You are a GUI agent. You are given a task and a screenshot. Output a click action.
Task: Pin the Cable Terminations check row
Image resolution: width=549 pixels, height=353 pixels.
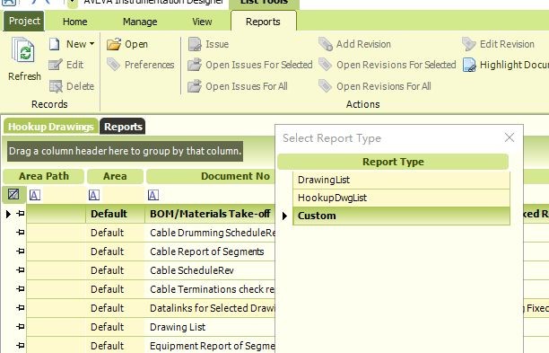[x=21, y=289]
